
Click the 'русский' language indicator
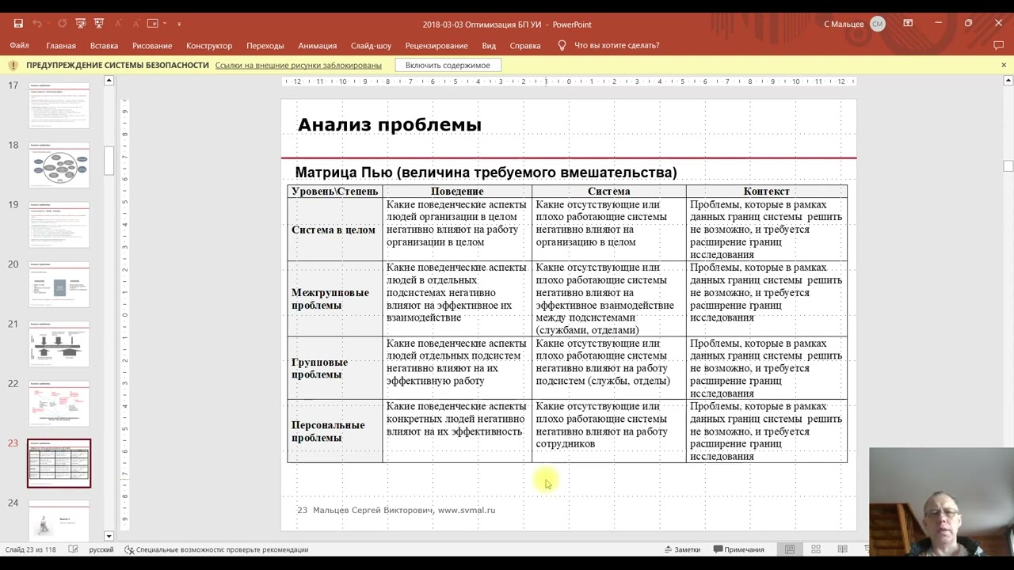[x=101, y=549]
